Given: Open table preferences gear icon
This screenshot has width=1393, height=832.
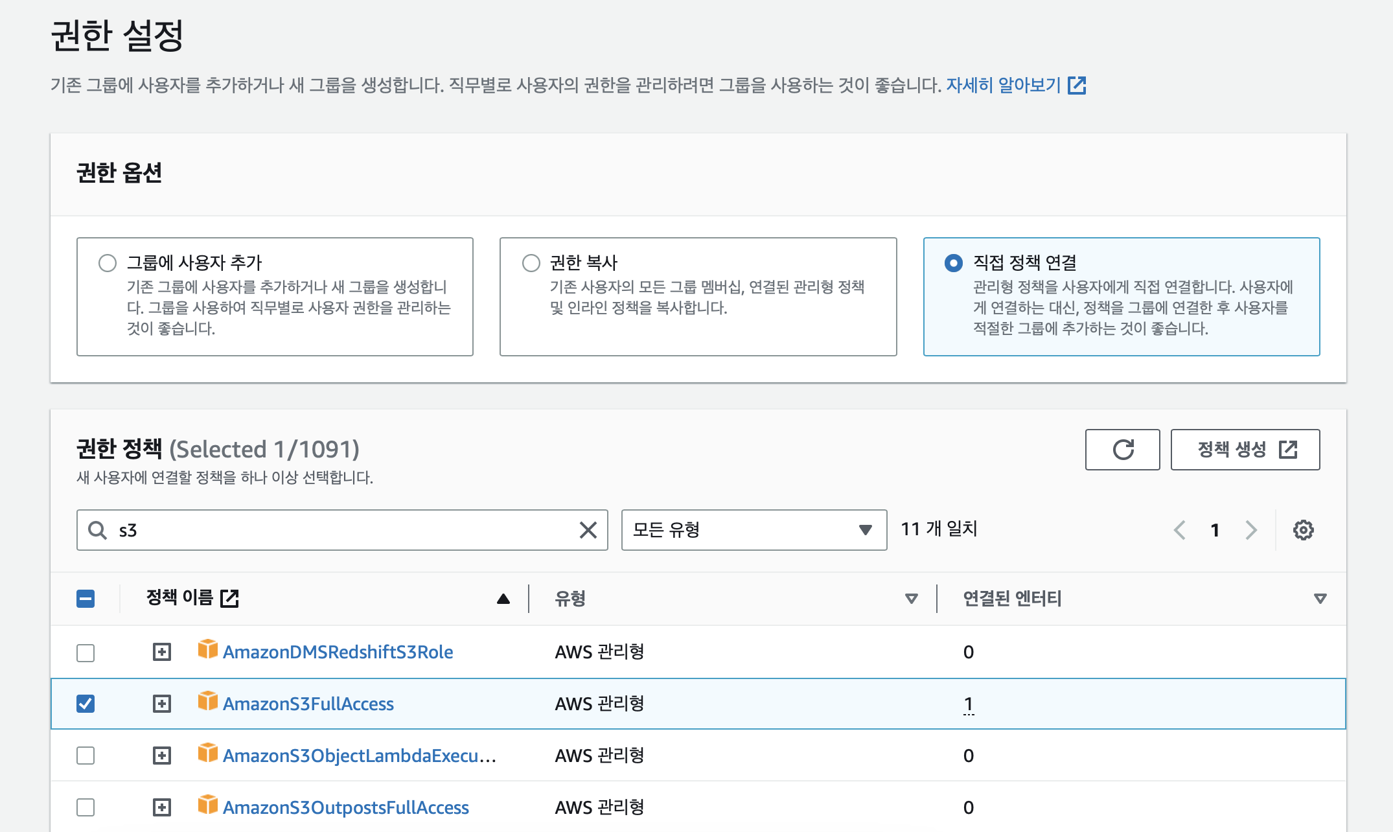Looking at the screenshot, I should (x=1303, y=530).
